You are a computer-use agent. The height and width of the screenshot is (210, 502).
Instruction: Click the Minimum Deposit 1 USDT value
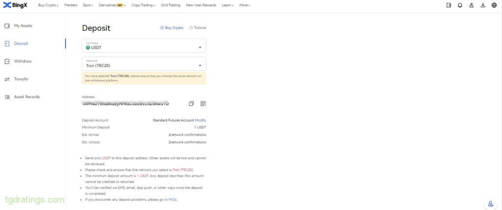pyautogui.click(x=200, y=127)
